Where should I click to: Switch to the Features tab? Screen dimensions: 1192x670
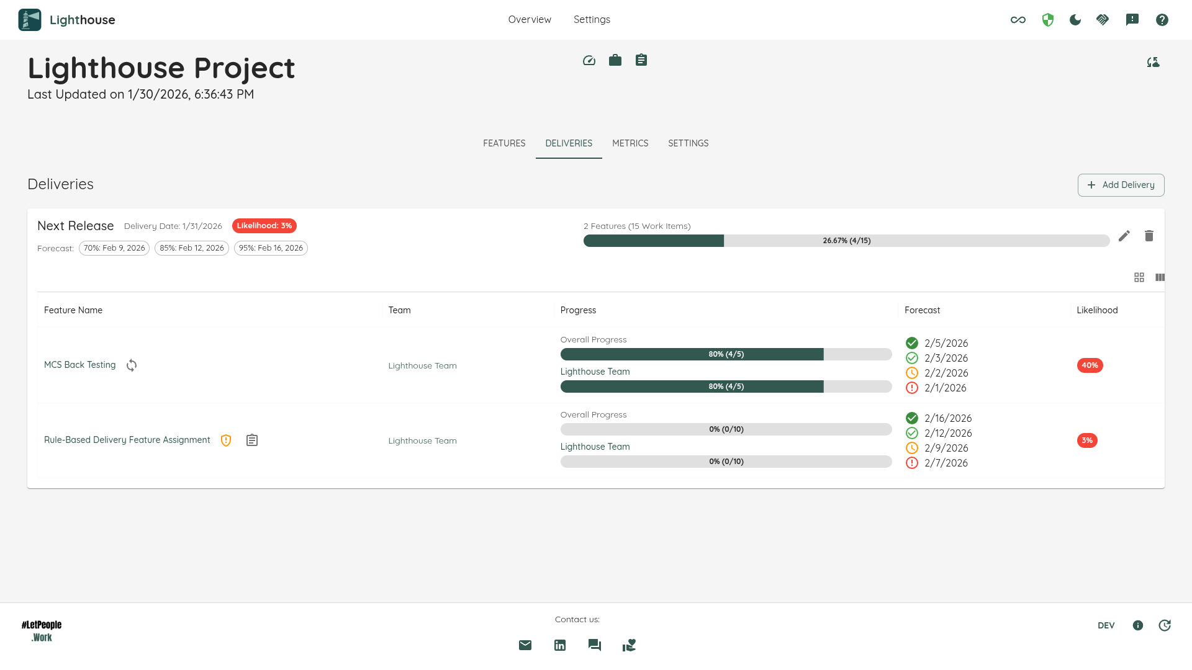coord(504,143)
